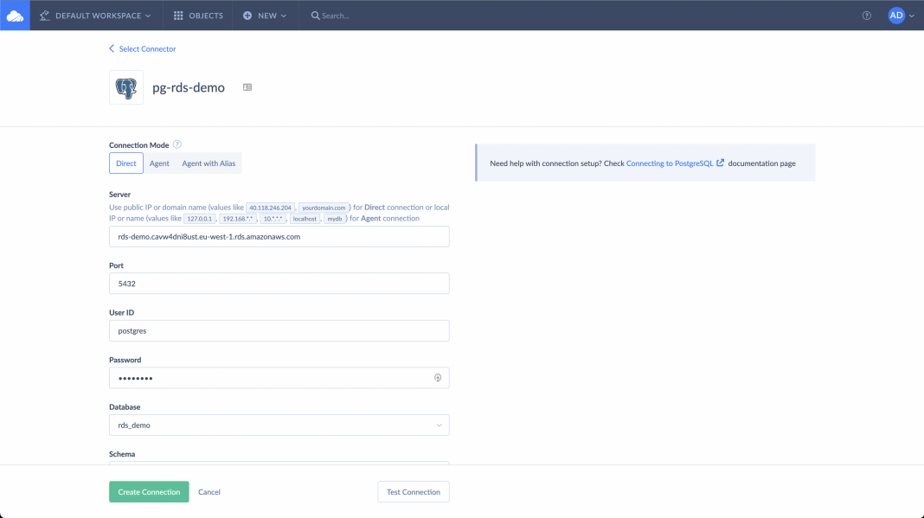
Task: Expand the DEFAULT WORKSPACE dropdown
Action: pos(95,15)
